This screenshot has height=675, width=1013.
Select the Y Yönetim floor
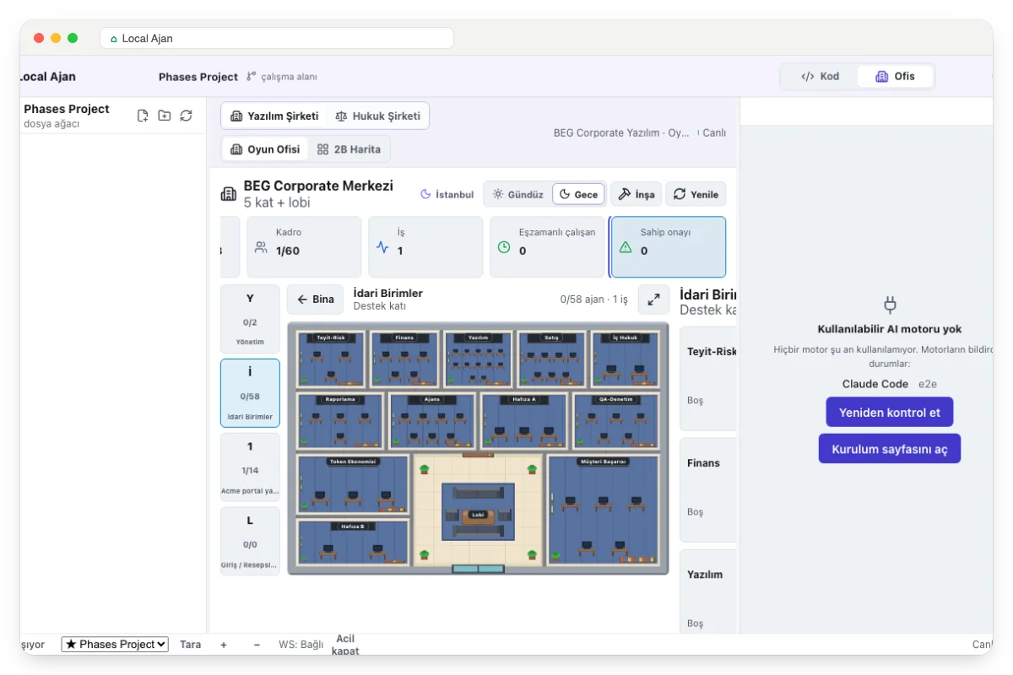[x=250, y=318]
